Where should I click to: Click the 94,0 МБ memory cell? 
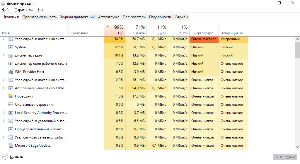[136, 88]
